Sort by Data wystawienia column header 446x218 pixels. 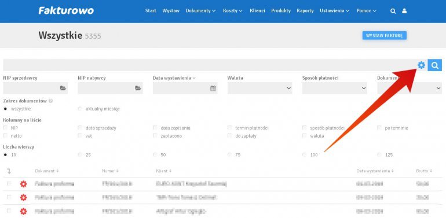pos(375,171)
